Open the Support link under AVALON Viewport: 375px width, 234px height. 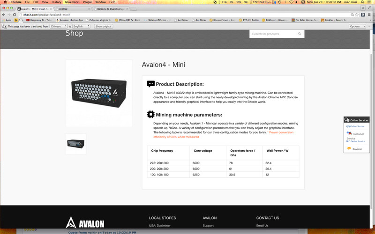pyautogui.click(x=208, y=226)
